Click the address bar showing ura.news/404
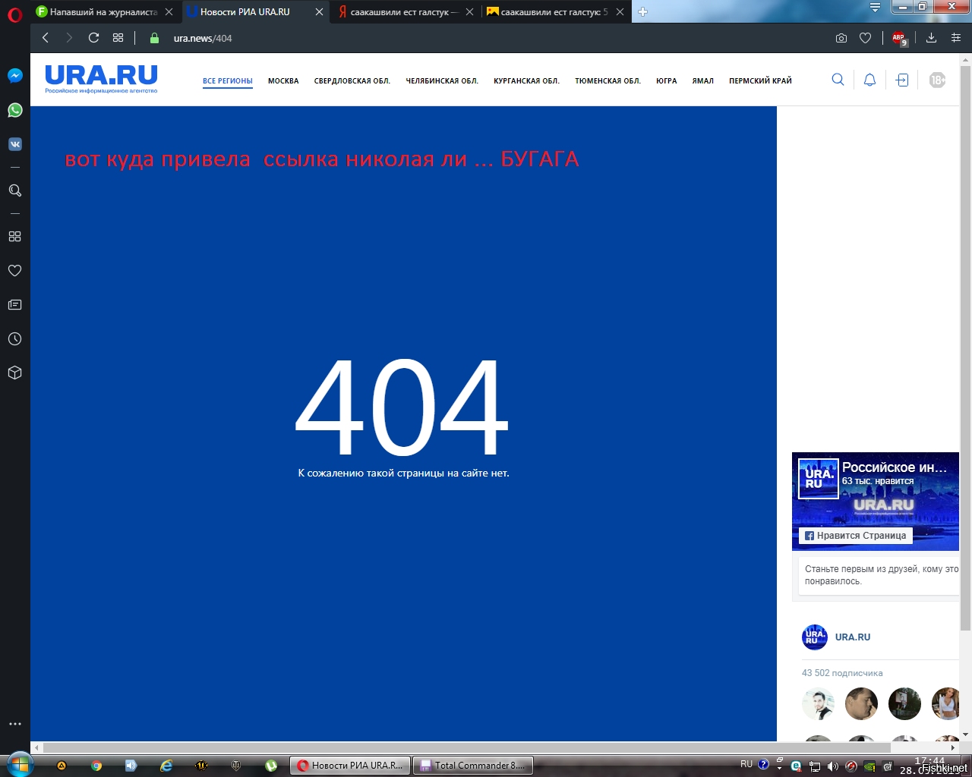This screenshot has width=972, height=777. [x=486, y=38]
